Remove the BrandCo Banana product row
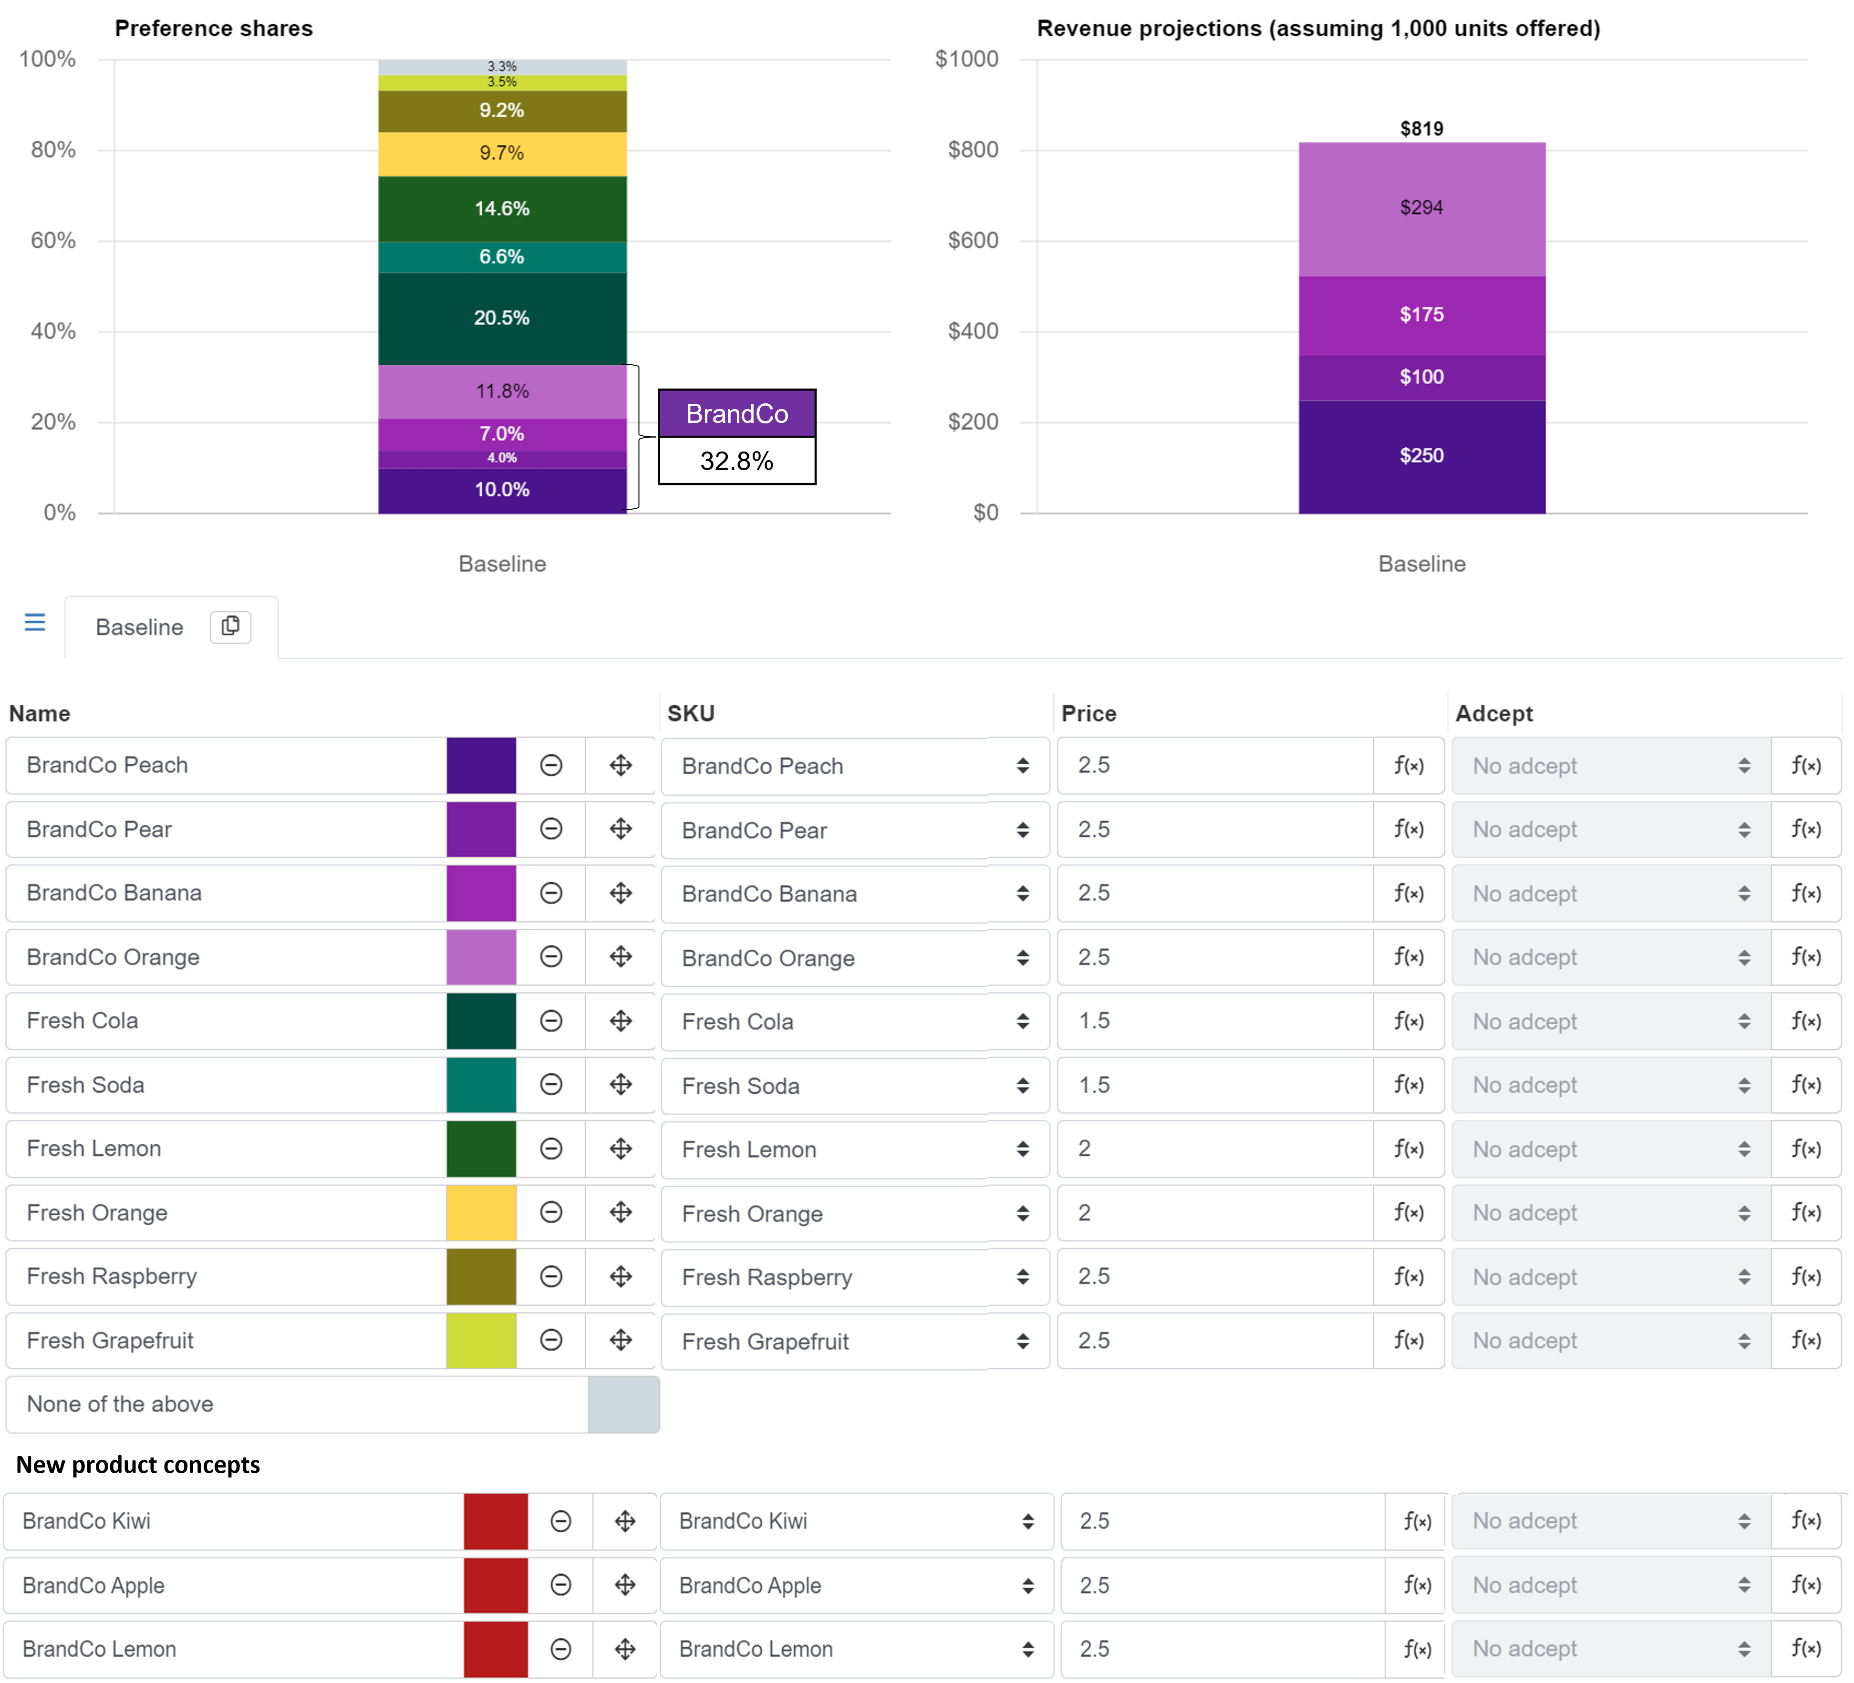1854x1683 pixels. pos(551,893)
